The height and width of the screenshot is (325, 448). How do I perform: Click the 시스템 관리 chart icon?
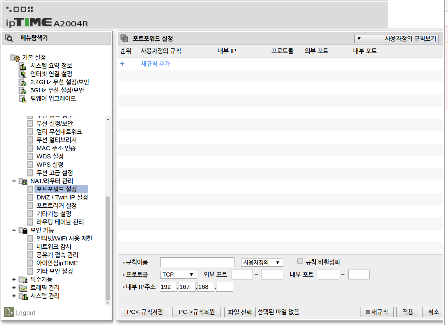pos(23,296)
